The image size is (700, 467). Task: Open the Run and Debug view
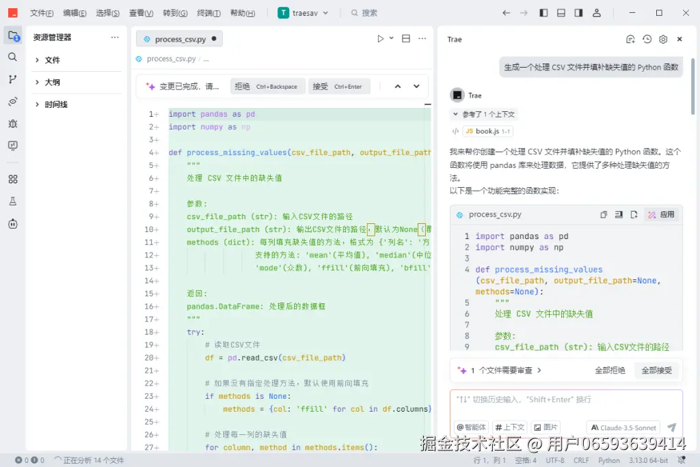click(x=13, y=124)
